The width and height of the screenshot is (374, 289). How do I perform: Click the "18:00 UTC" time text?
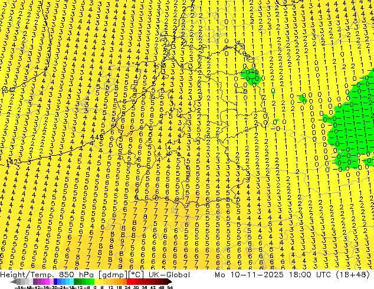[310, 275]
